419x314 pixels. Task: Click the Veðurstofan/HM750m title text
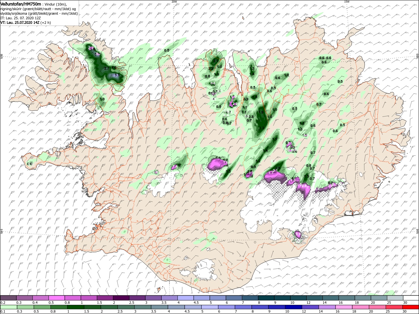coord(20,4)
